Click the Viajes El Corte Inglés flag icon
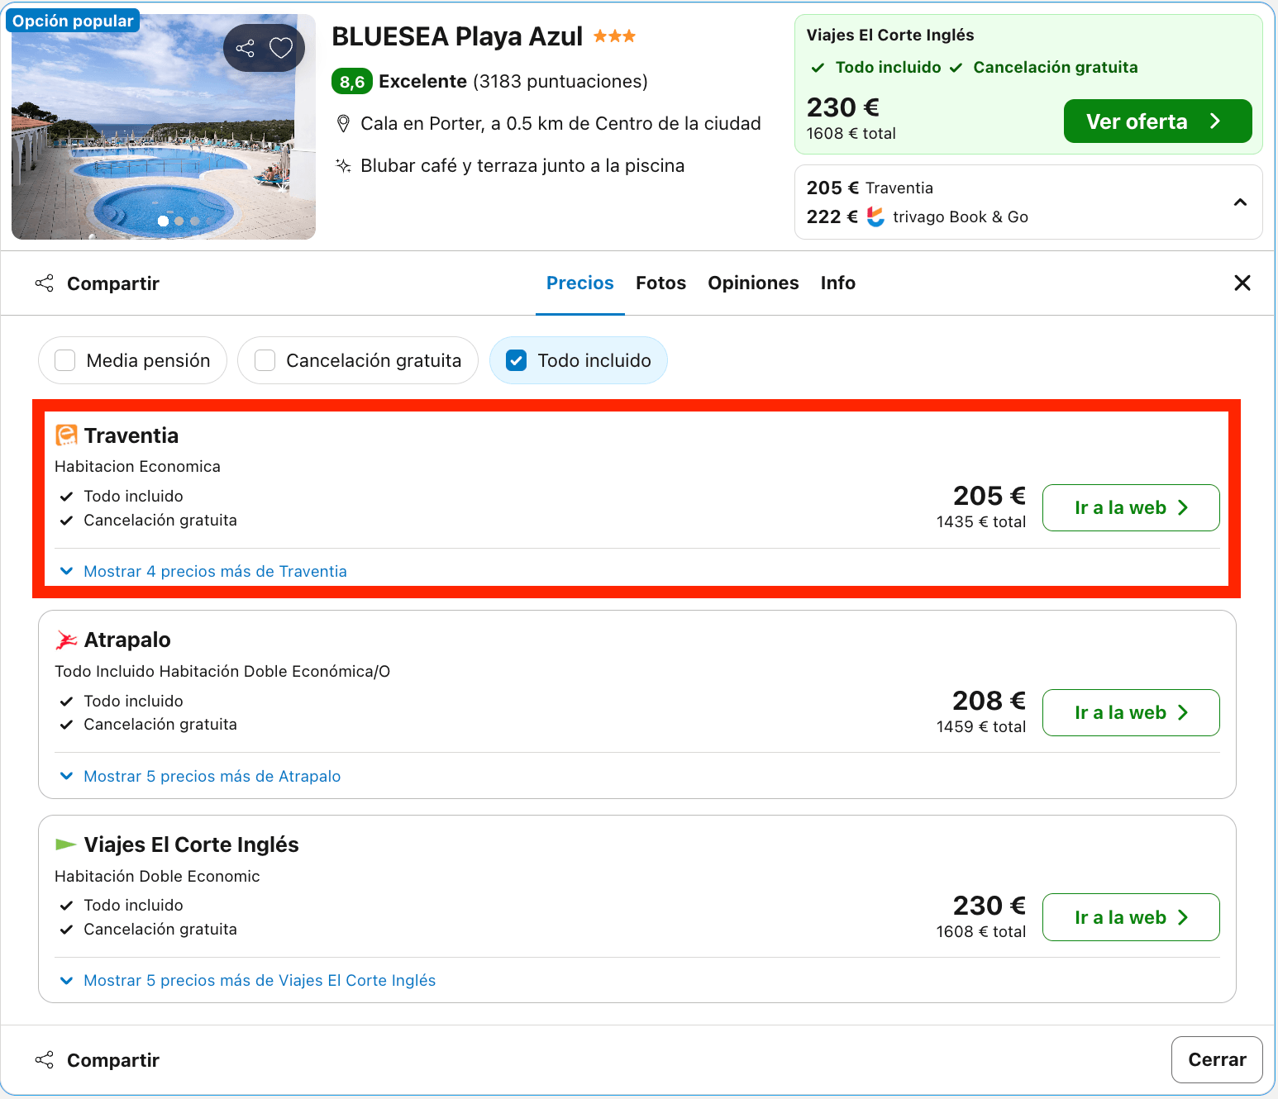 pos(66,844)
